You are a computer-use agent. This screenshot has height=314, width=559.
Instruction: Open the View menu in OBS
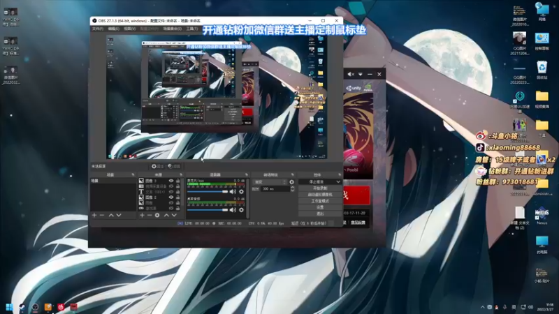129,29
